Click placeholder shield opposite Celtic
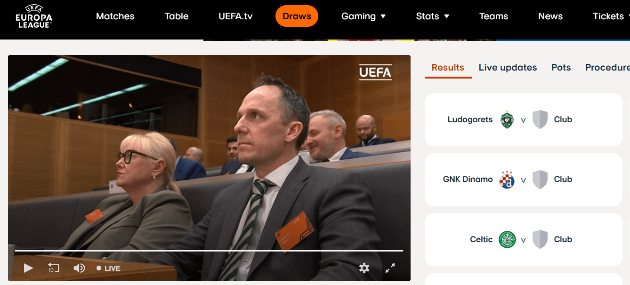The width and height of the screenshot is (630, 285). point(540,239)
